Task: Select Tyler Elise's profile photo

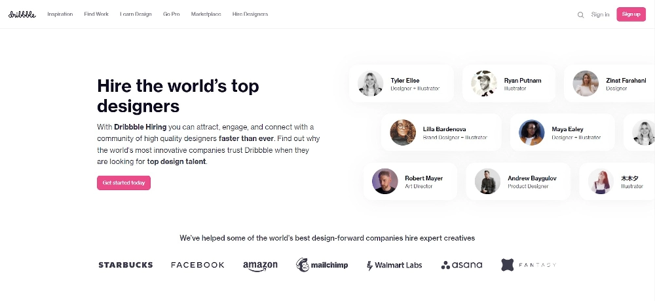Action: point(370,83)
